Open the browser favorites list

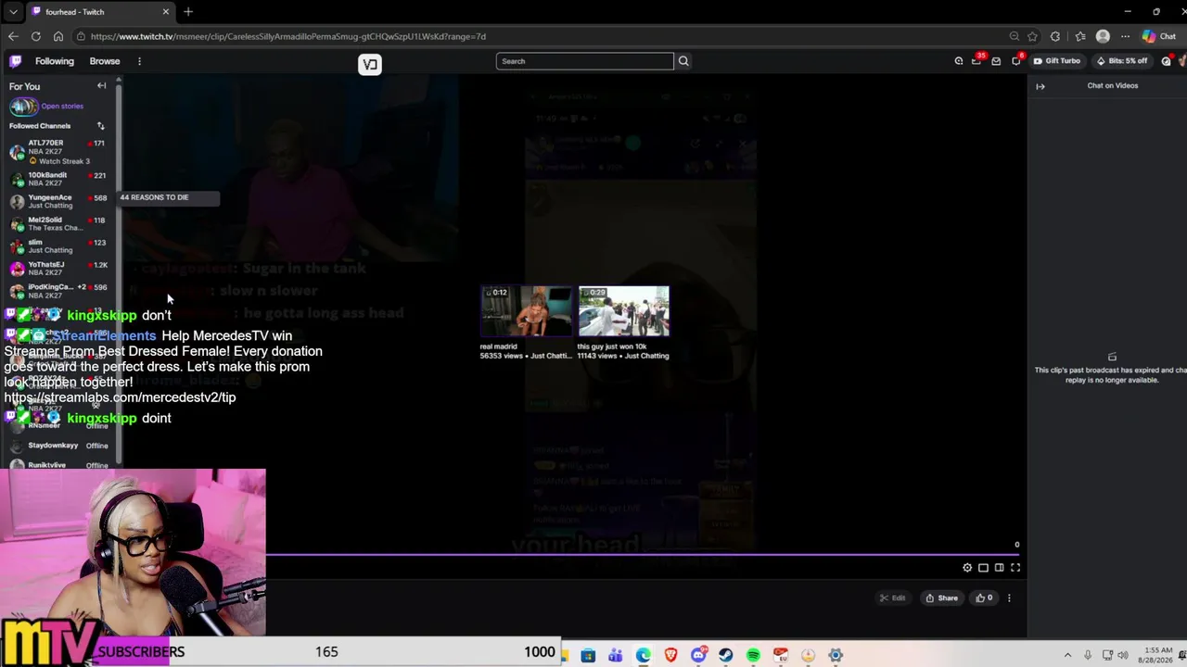[x=1079, y=36]
